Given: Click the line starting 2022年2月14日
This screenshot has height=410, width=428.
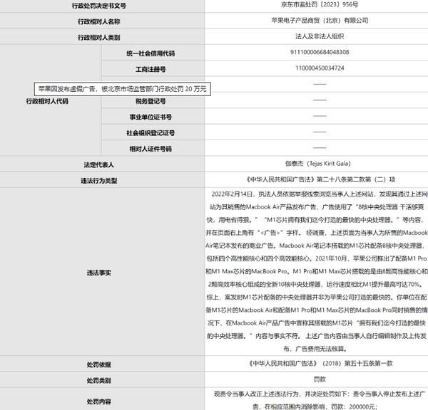Looking at the screenshot, I should 320,194.
